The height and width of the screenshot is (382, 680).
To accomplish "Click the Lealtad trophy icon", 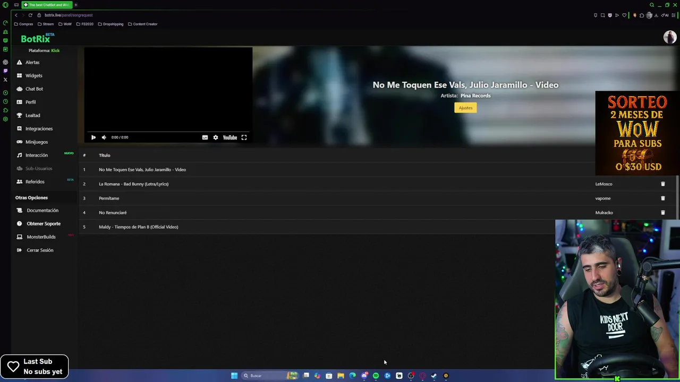I will (x=19, y=116).
